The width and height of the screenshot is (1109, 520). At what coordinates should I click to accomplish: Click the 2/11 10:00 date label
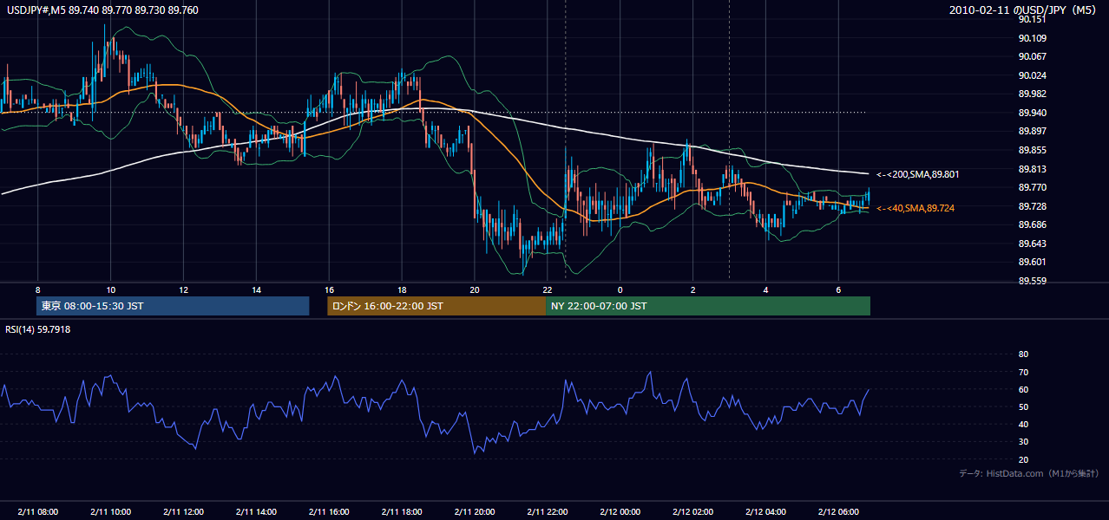(x=110, y=512)
